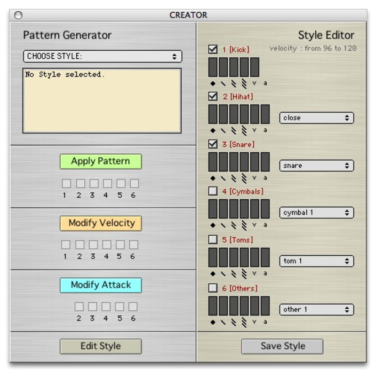Click the last bar in the Snare row
Screen dimensions: 375x376
[265, 162]
